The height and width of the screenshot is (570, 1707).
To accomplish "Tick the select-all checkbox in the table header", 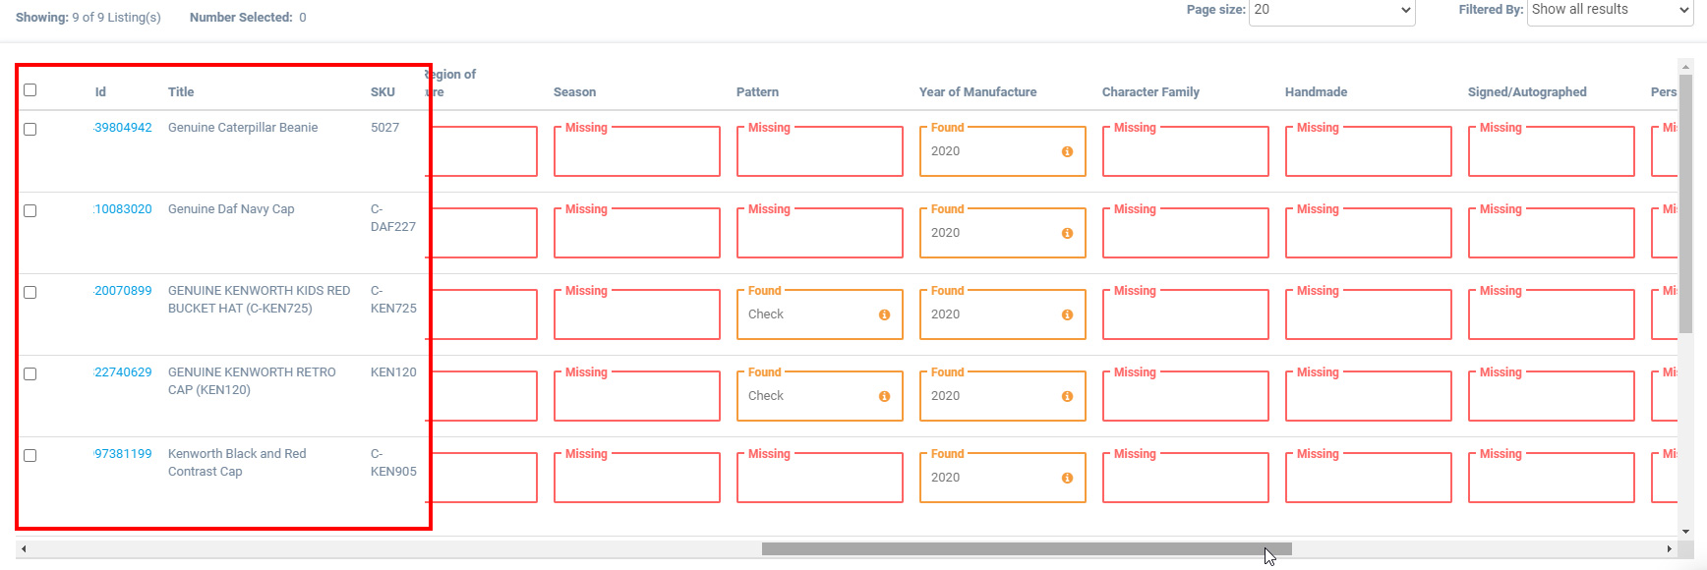I will (29, 90).
